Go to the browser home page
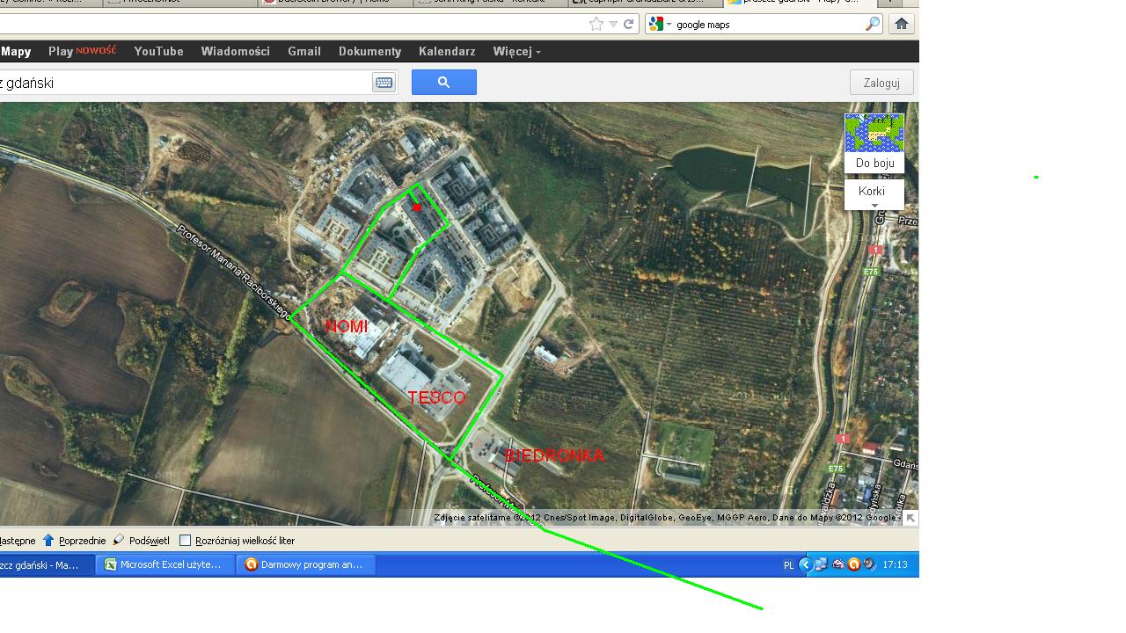Viewport: 1126px width, 633px height. click(902, 25)
